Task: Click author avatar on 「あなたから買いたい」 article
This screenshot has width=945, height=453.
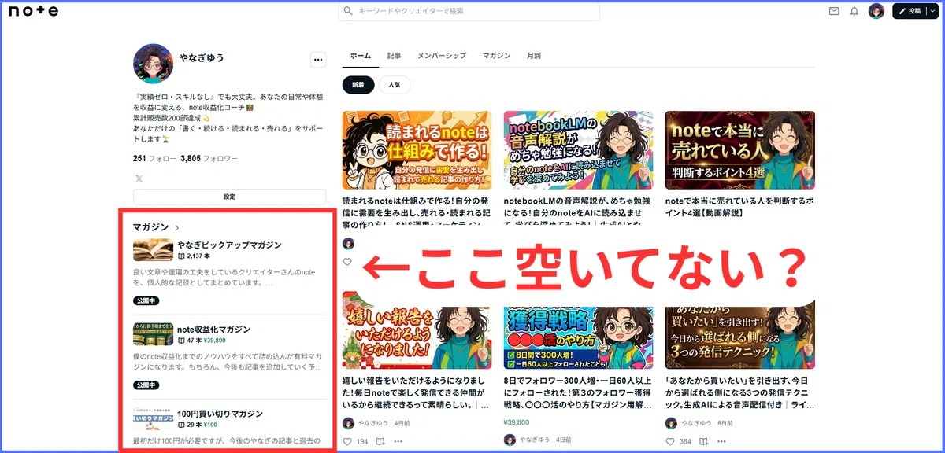Action: coord(671,423)
